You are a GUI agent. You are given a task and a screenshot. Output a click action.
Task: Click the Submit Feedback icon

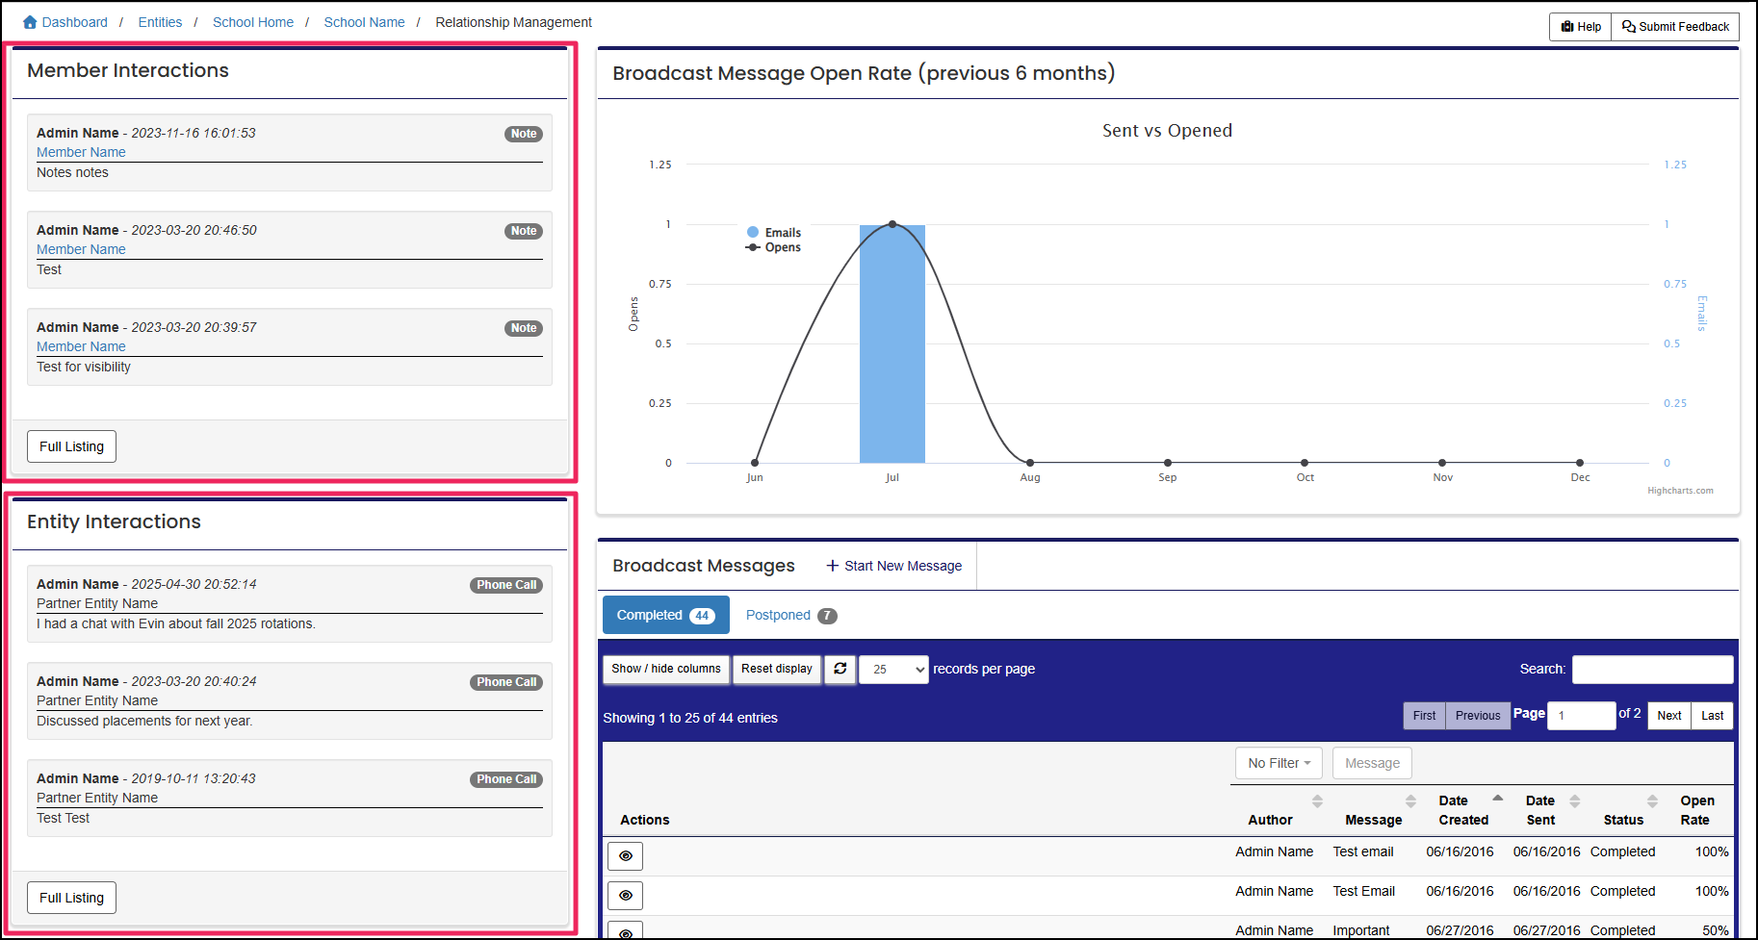(1628, 27)
